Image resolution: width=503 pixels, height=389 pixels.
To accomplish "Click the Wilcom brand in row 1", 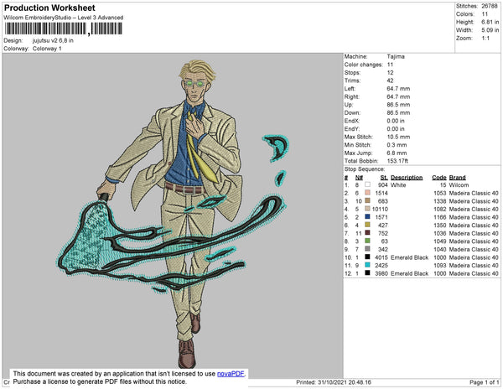I will [459, 185].
